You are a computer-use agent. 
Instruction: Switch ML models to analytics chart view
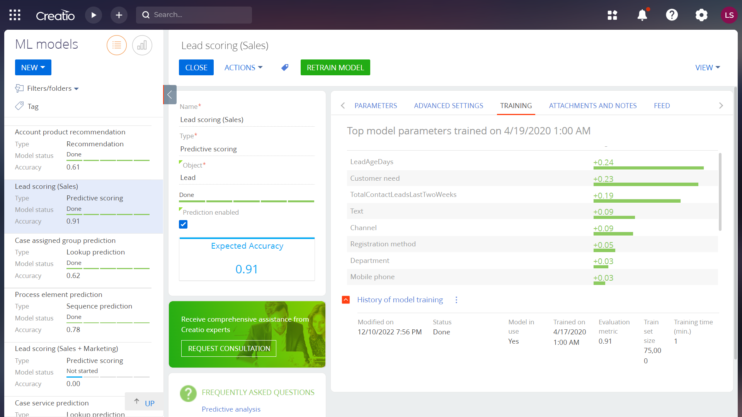[142, 45]
